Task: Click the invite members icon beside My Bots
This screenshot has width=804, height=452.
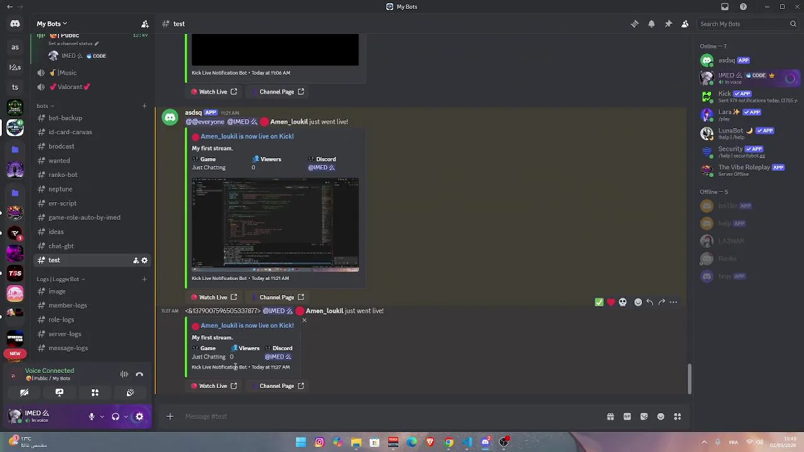Action: click(145, 24)
